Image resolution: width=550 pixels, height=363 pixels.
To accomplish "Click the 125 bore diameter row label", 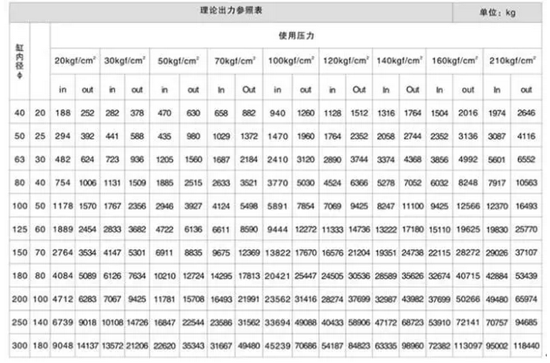I will coord(19,229).
